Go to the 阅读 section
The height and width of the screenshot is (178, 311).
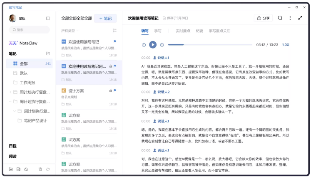[12, 156]
